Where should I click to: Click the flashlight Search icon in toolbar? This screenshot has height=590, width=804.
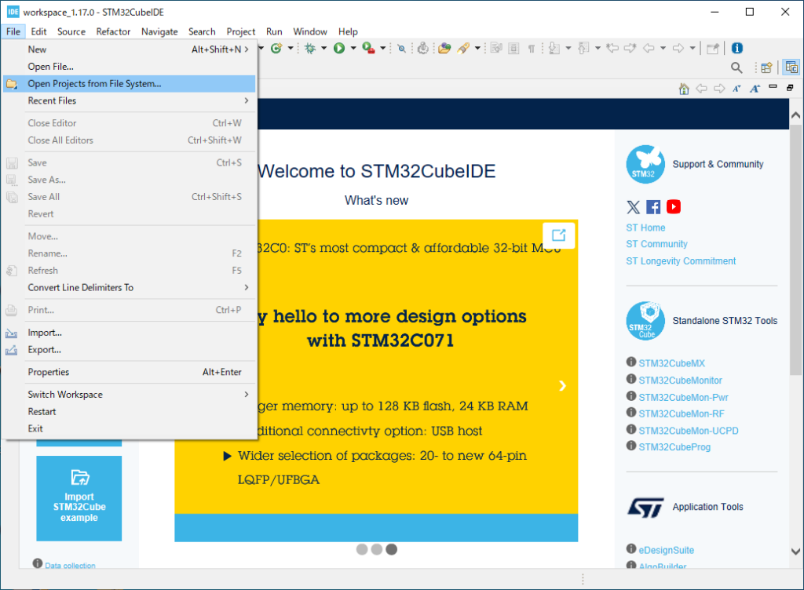(463, 48)
